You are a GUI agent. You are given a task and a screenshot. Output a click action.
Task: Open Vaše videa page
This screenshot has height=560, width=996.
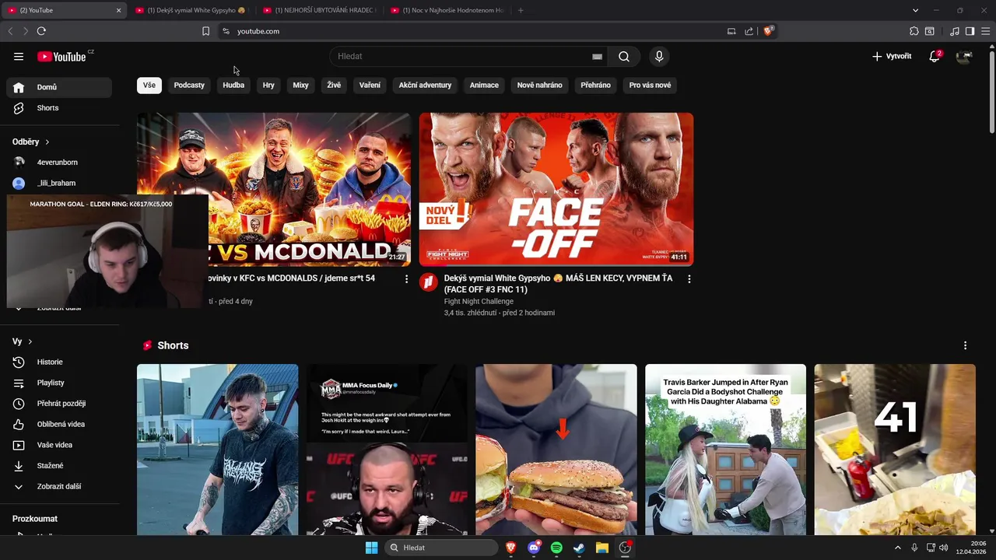[59, 445]
